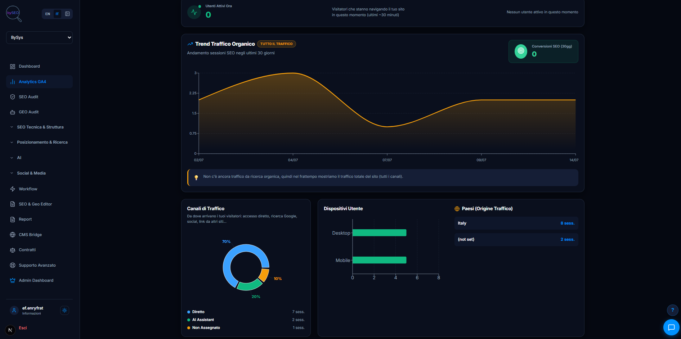Open GEO Audit page

[x=39, y=112]
